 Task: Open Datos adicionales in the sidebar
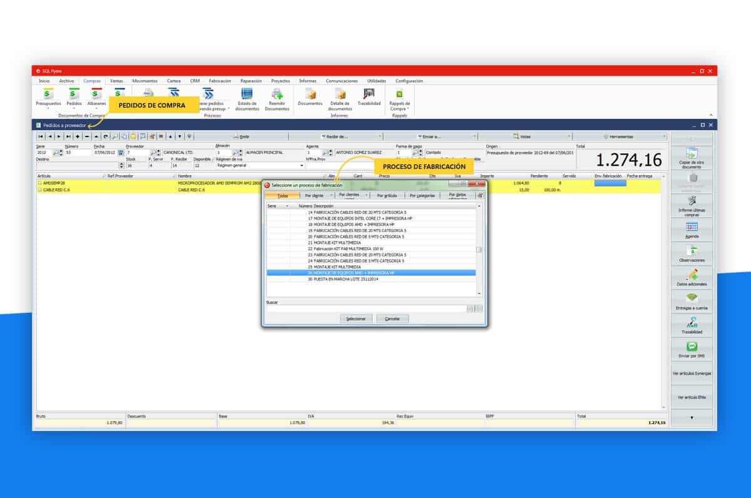[692, 277]
